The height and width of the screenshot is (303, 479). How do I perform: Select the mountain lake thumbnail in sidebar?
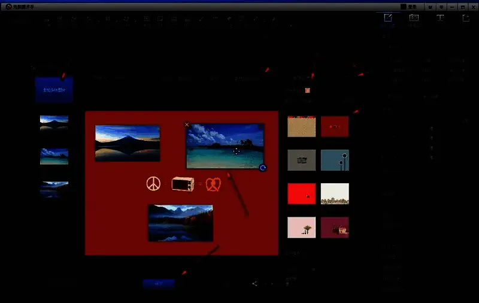54,189
